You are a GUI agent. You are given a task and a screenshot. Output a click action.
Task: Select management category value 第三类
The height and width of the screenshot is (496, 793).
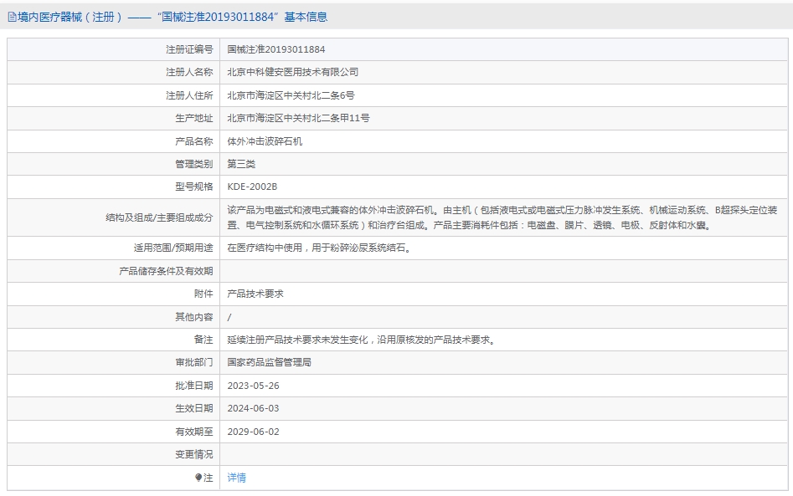(x=241, y=164)
